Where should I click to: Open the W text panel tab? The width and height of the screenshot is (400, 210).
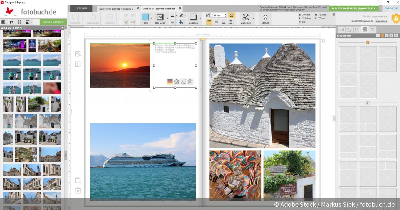tap(373, 30)
